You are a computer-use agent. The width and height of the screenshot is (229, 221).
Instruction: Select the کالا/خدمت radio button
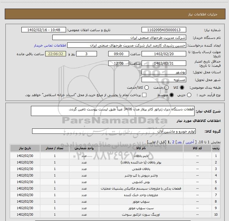click(147, 88)
